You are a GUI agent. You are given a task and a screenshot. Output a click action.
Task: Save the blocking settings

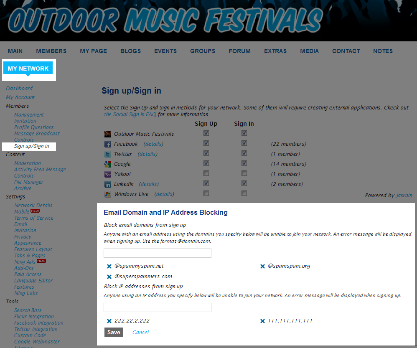pyautogui.click(x=114, y=332)
